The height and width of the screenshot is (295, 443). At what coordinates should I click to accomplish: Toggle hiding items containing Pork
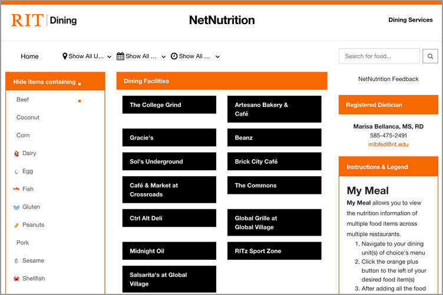[22, 243]
